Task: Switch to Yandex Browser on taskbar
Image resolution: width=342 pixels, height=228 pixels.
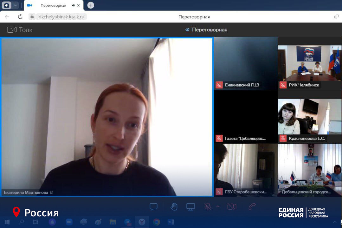Action: [x=142, y=222]
